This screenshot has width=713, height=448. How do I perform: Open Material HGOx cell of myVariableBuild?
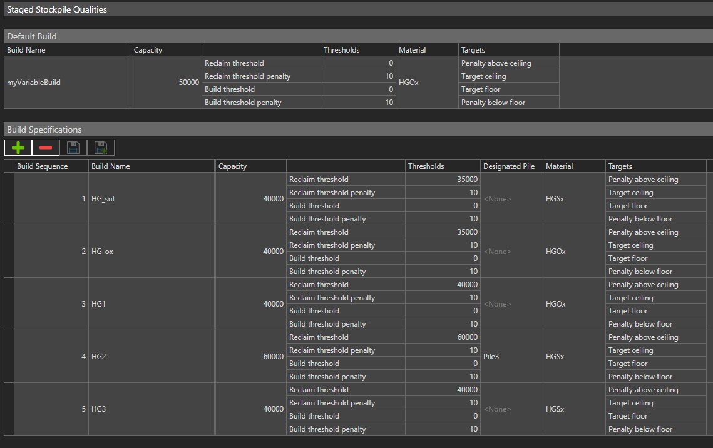point(427,83)
